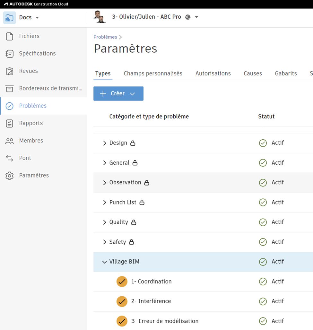Open Paramètres in the sidebar
This screenshot has width=313, height=330.
(x=34, y=175)
